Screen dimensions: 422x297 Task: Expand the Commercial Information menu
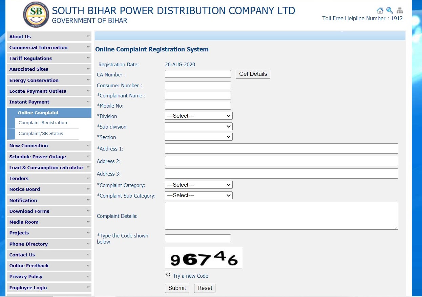49,47
